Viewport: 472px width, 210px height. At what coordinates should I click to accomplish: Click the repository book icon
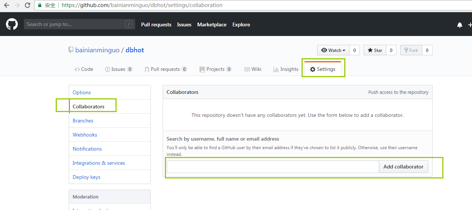71,50
